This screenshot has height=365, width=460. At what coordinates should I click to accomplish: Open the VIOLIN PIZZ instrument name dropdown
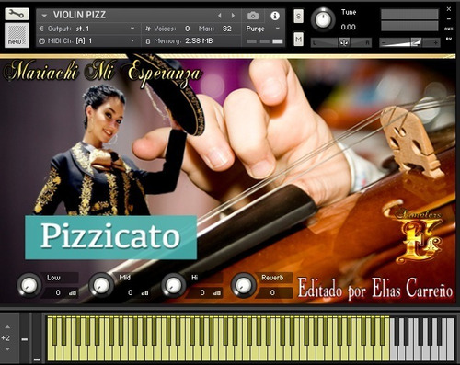pos(44,16)
